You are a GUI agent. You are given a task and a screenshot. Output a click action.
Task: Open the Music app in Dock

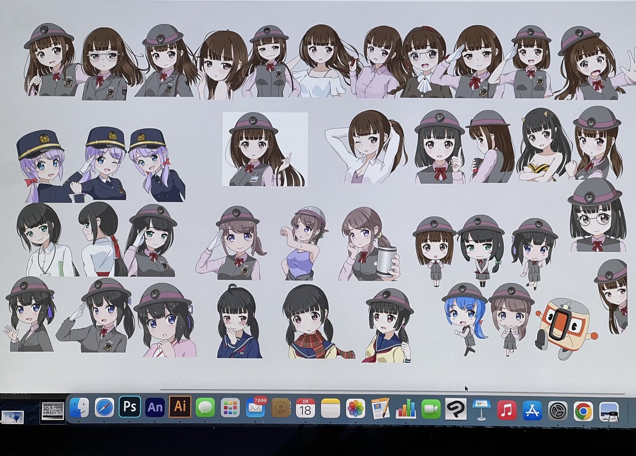click(x=507, y=410)
